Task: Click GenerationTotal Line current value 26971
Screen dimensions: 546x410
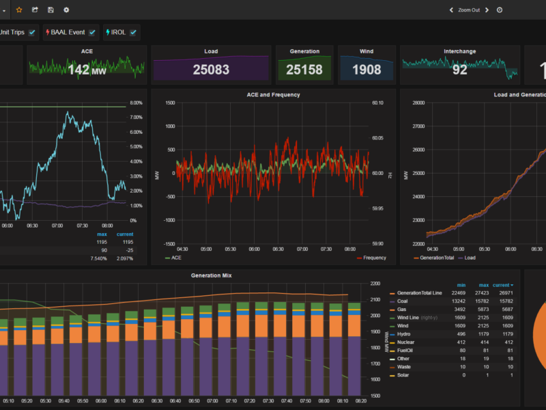Action: coord(506,293)
